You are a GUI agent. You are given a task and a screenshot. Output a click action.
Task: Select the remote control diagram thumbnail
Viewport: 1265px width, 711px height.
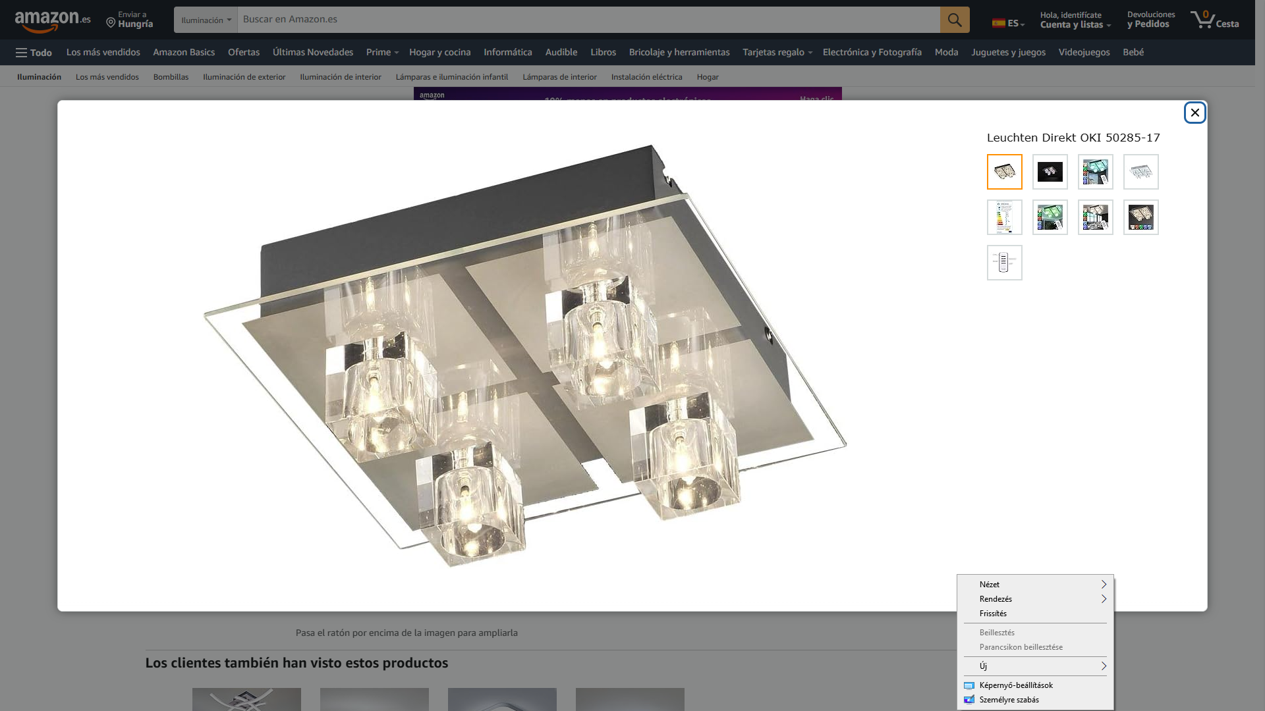point(1005,263)
